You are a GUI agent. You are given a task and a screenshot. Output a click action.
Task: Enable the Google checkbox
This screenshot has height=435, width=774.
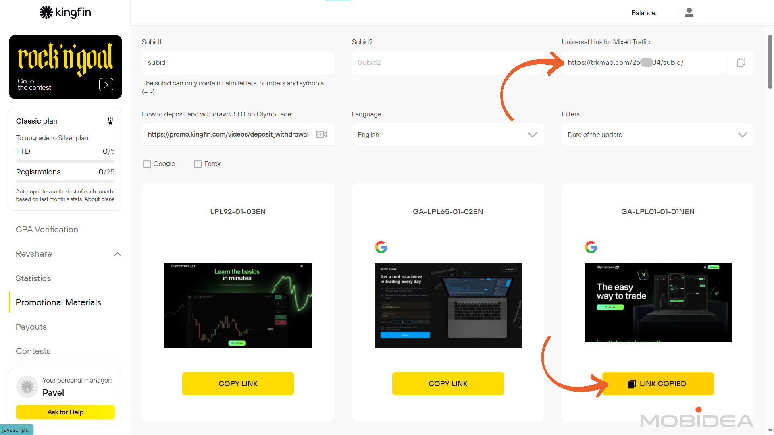(147, 164)
